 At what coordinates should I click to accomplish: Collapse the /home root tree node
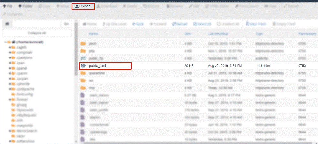(5, 42)
